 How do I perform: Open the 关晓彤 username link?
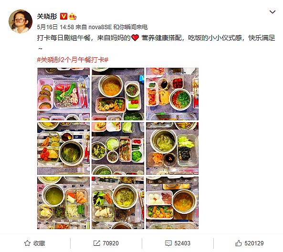point(47,16)
